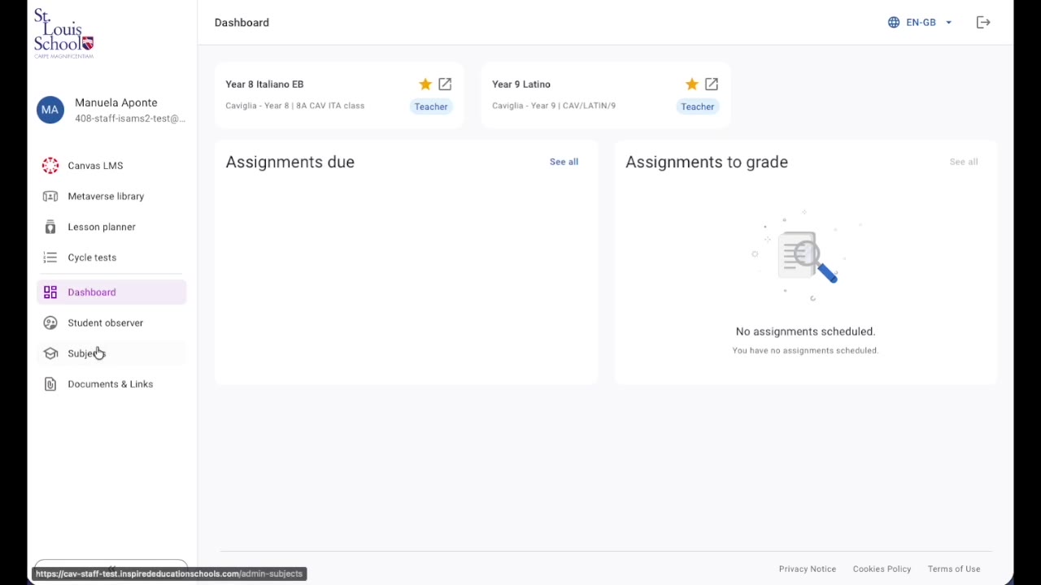Click the globe language icon
Viewport: 1041px width, 585px height.
click(x=894, y=23)
